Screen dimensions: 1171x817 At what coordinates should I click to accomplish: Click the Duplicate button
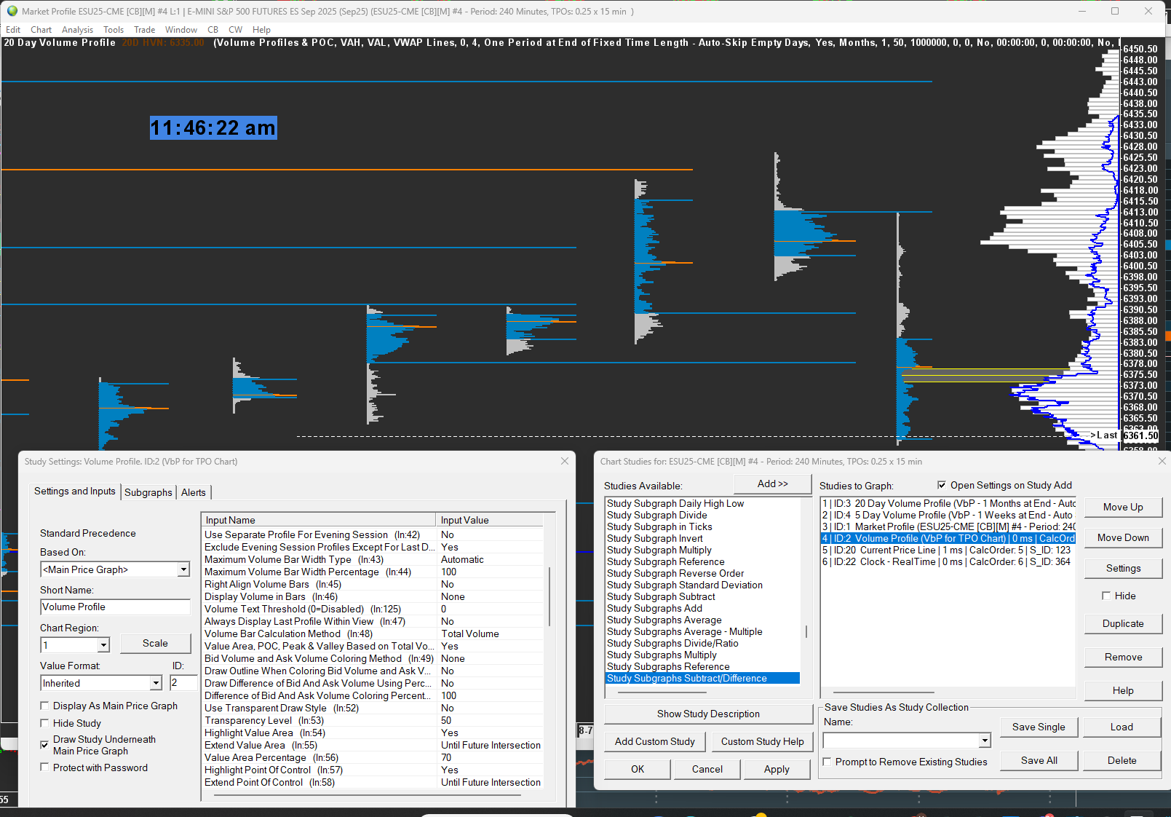pyautogui.click(x=1123, y=623)
